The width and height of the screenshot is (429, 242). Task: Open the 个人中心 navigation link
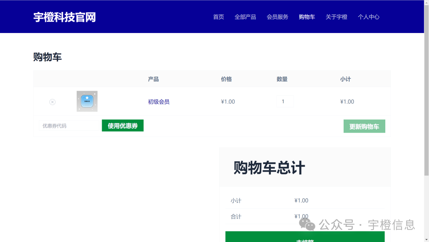click(369, 17)
